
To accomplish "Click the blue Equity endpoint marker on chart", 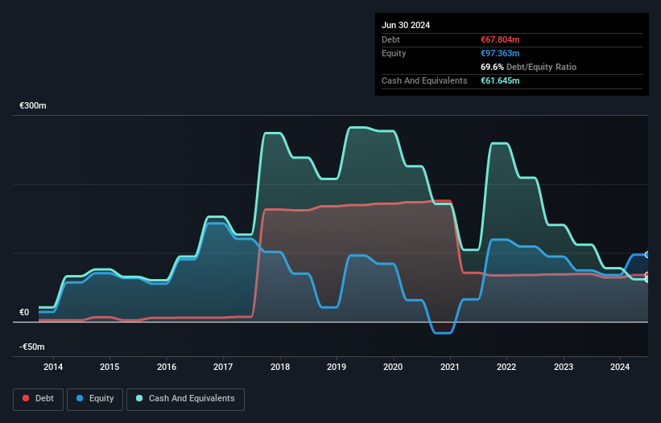I will coord(647,255).
